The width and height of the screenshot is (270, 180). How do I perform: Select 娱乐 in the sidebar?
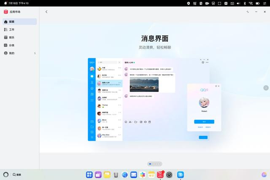pyautogui.click(x=20, y=38)
